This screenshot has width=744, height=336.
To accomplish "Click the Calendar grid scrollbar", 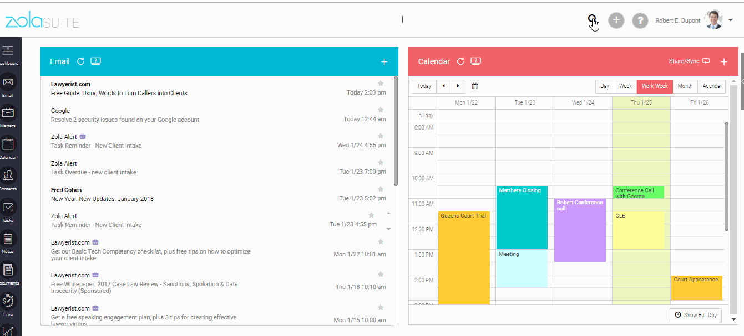I will 727,176.
